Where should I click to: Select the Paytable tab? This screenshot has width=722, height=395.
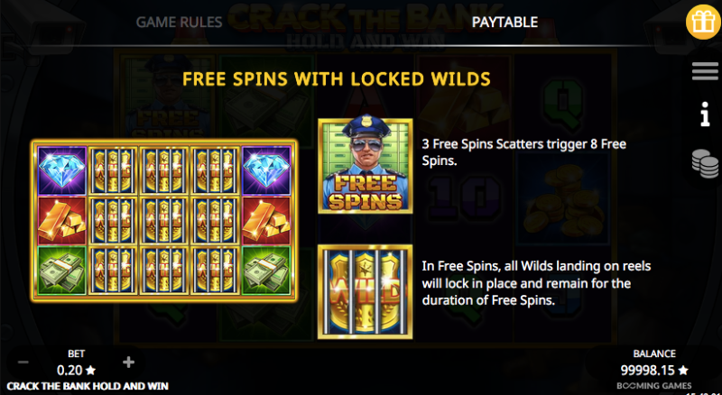click(504, 23)
